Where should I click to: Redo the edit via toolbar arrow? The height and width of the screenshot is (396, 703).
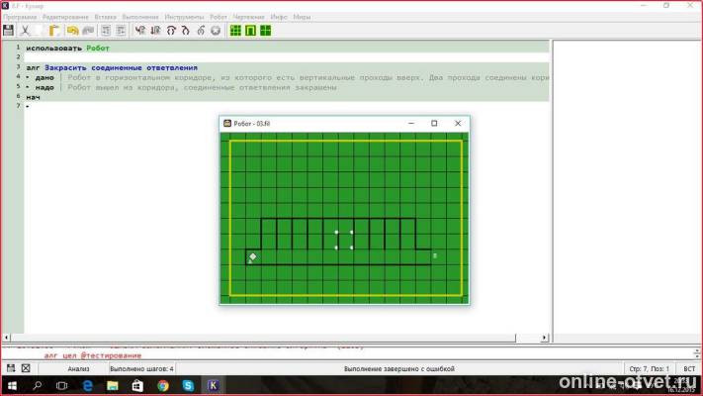tap(88, 31)
